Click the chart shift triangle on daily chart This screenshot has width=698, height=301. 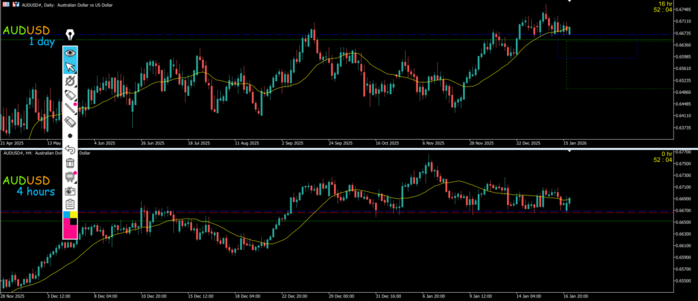tap(570, 2)
